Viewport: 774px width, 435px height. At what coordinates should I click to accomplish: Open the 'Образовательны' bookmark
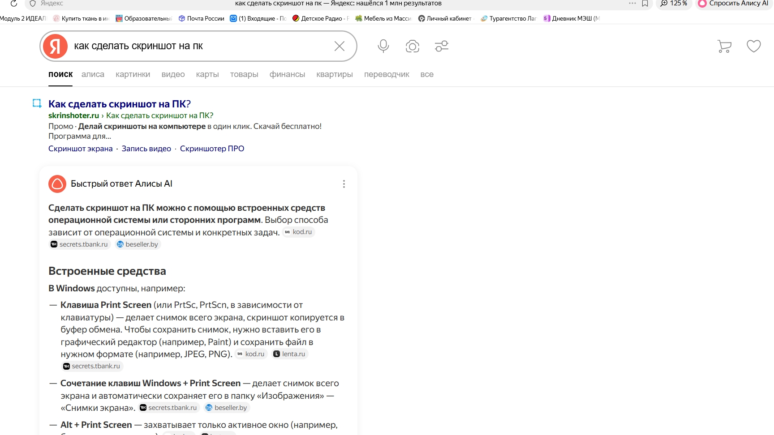point(144,18)
